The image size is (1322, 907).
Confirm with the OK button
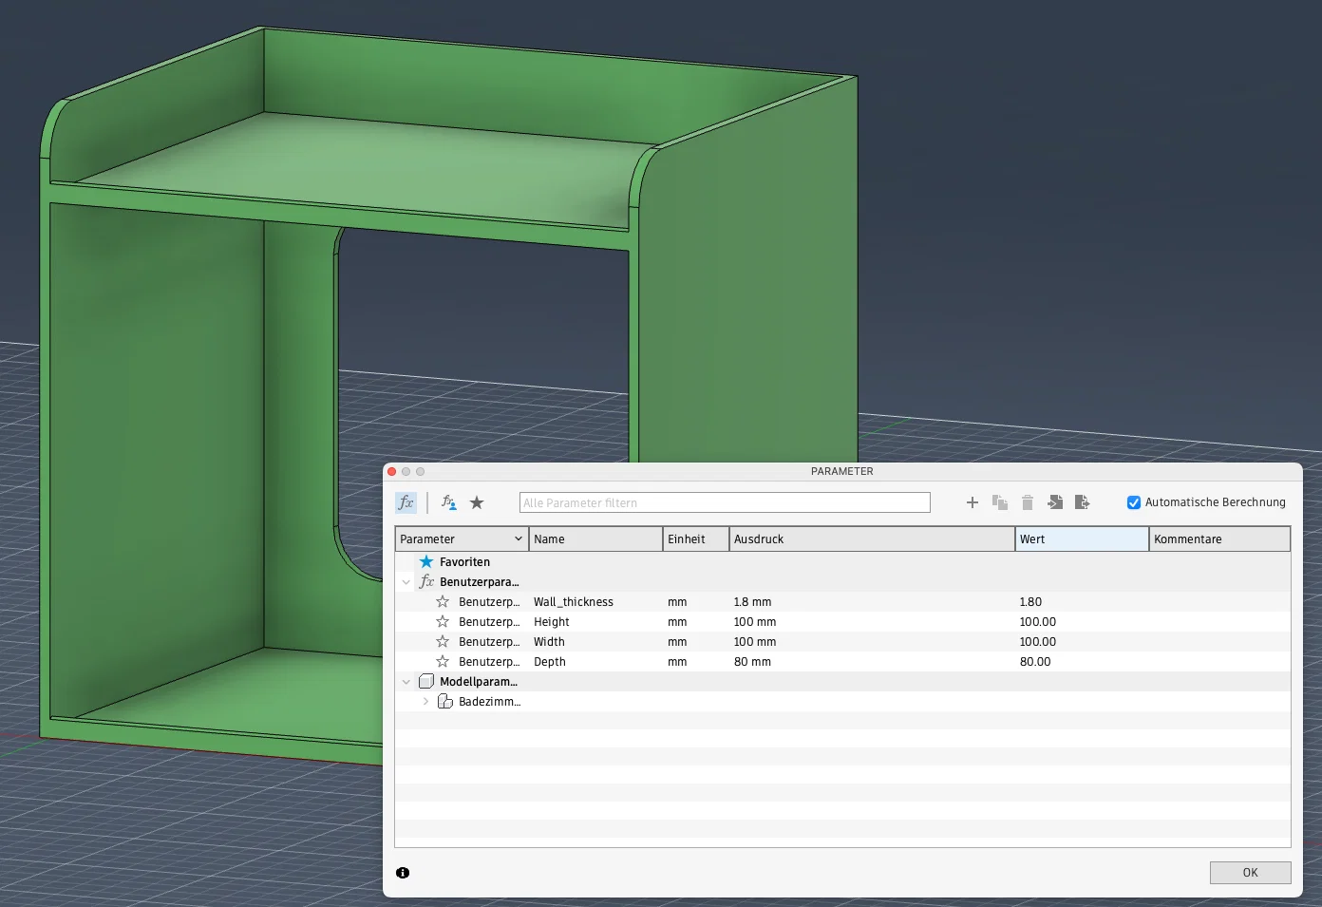[x=1250, y=873]
